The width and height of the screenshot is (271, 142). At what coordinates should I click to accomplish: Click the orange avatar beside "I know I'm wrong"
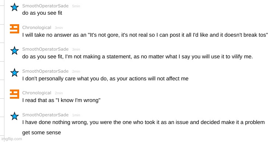14,94
